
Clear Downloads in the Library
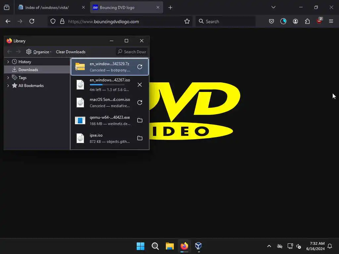coord(71,52)
